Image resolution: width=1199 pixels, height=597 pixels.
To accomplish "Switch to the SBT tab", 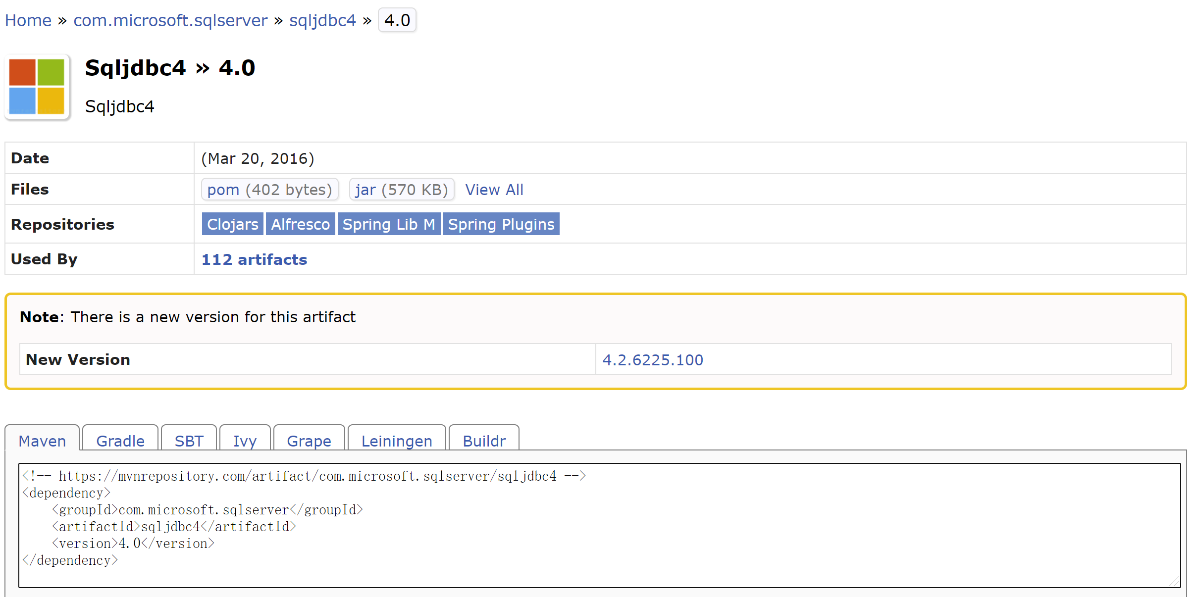I will coord(189,441).
